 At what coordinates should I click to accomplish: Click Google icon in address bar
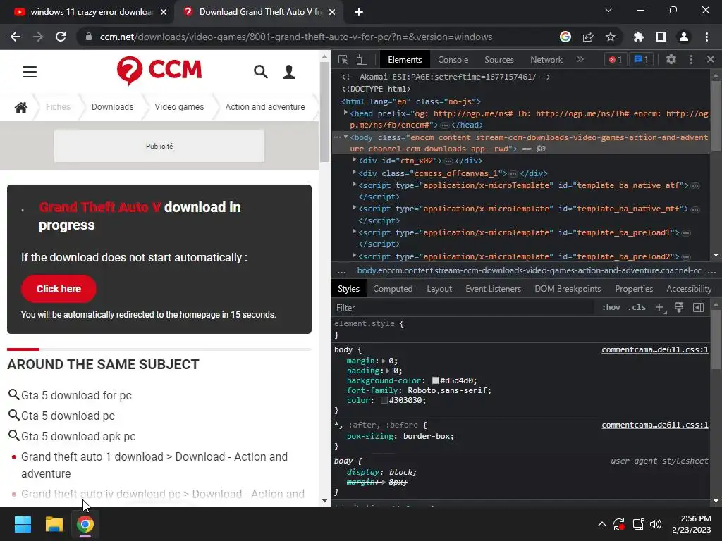pyautogui.click(x=565, y=37)
